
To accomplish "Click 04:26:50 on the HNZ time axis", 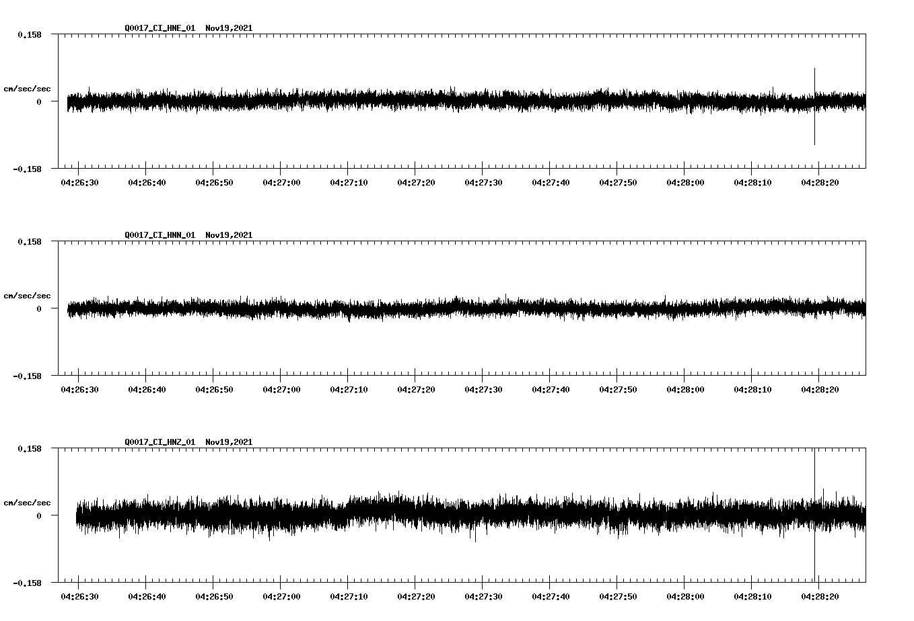I will point(214,596).
